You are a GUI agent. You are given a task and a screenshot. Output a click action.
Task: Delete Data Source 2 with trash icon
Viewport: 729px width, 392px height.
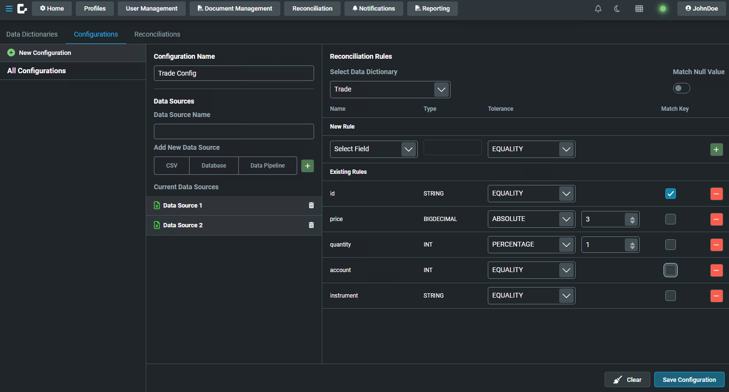coord(311,225)
